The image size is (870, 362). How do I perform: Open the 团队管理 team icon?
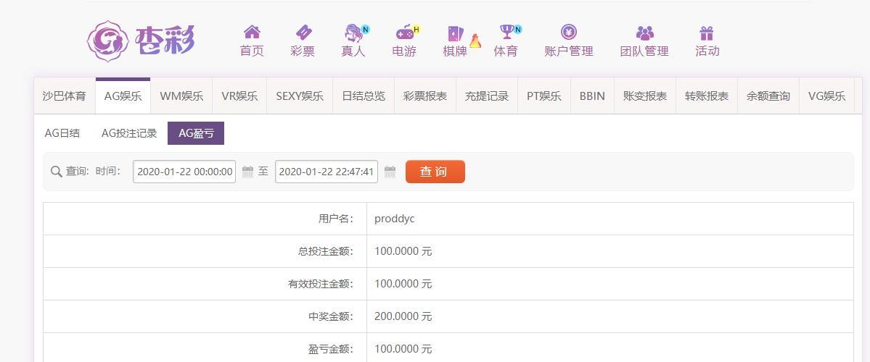point(645,33)
